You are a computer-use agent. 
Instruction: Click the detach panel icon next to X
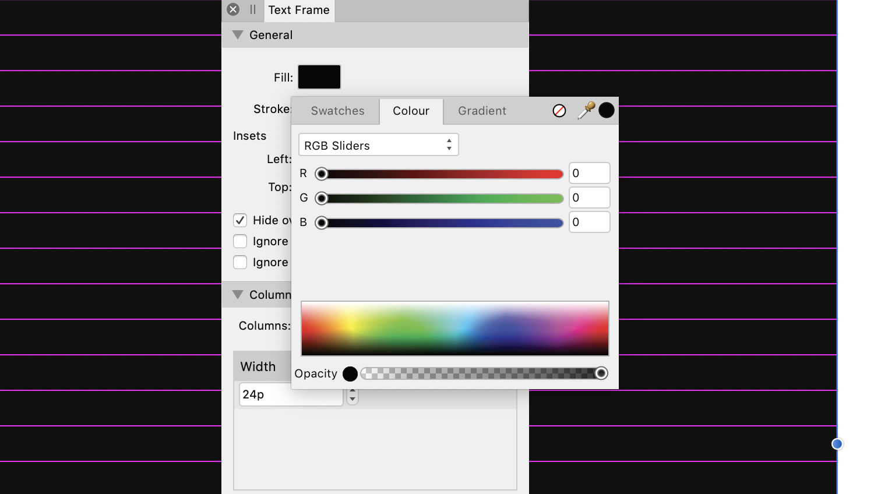(x=252, y=9)
